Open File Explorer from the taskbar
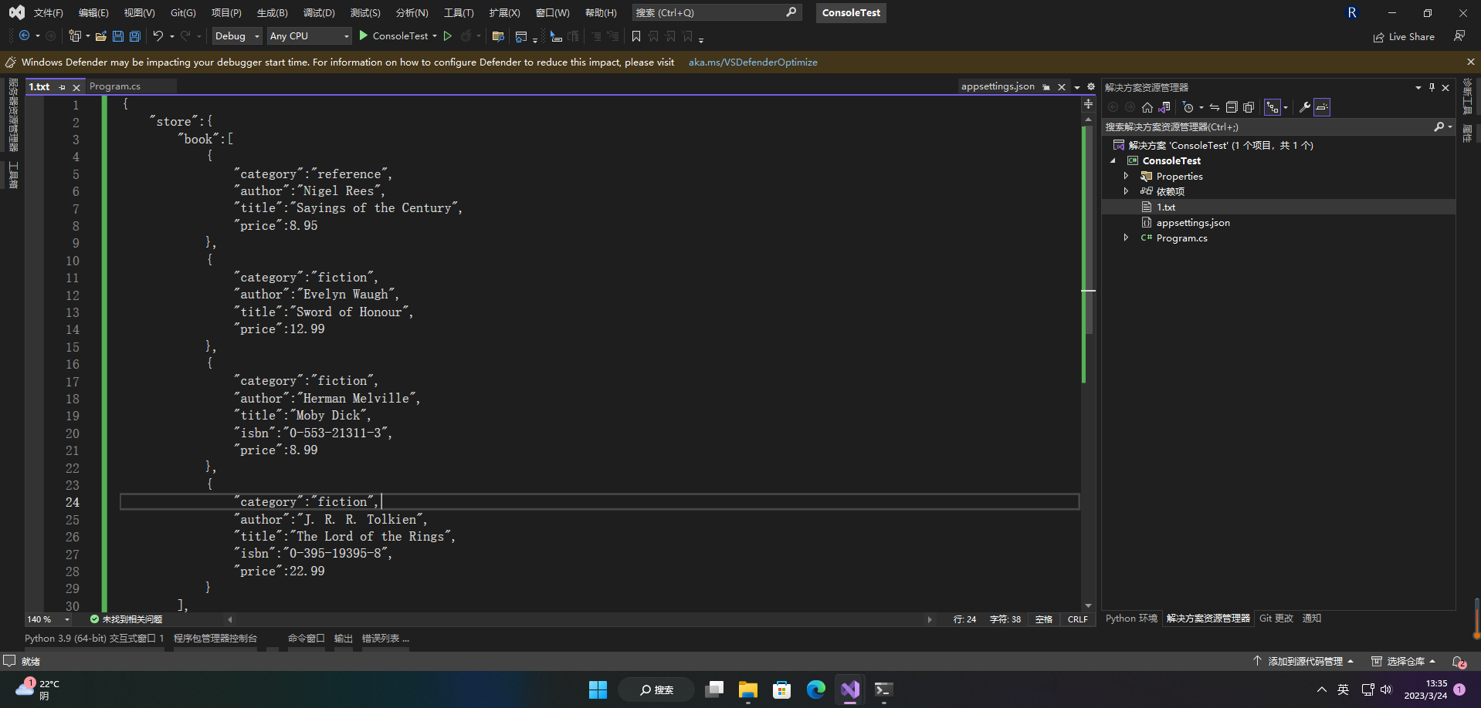The image size is (1481, 708). (x=748, y=689)
